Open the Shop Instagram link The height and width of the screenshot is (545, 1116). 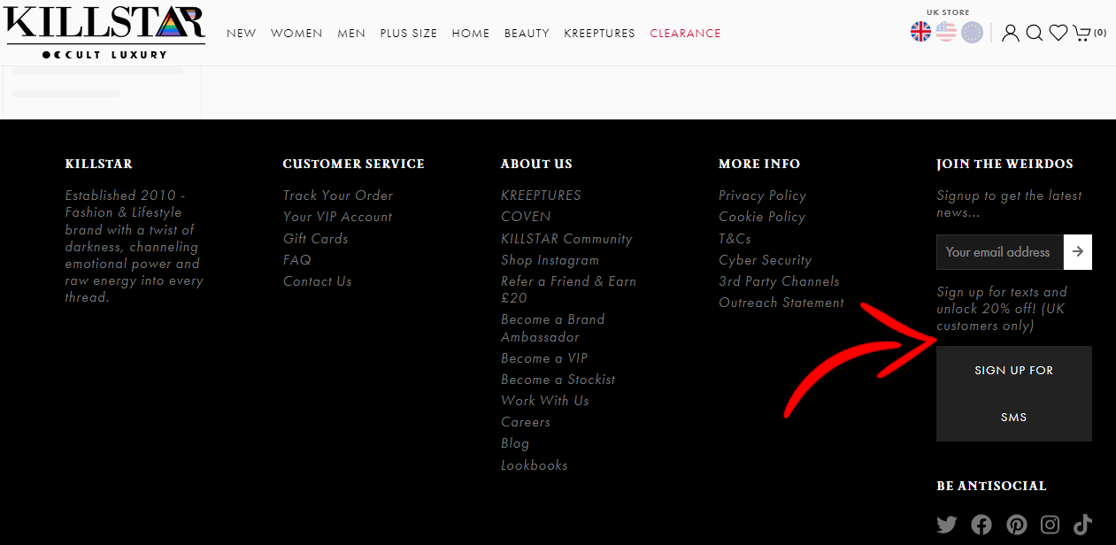click(x=550, y=260)
